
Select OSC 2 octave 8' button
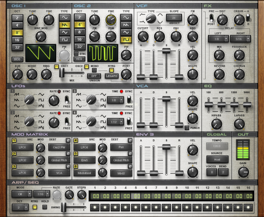(x=80, y=32)
